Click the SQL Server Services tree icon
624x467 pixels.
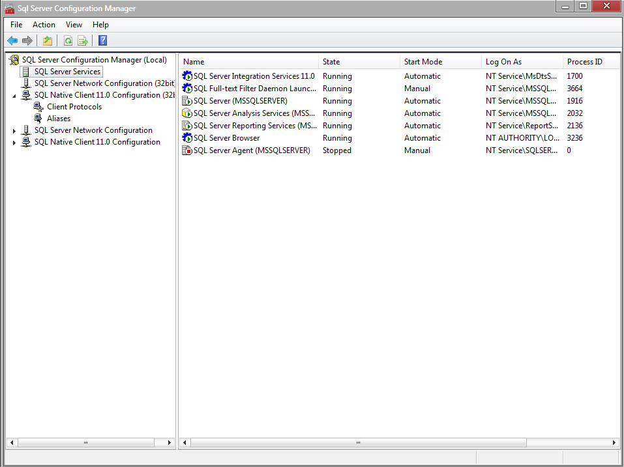(26, 72)
